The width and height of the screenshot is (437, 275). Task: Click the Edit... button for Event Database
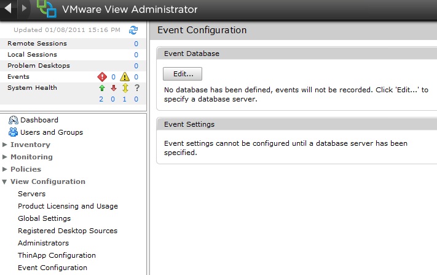pyautogui.click(x=183, y=74)
